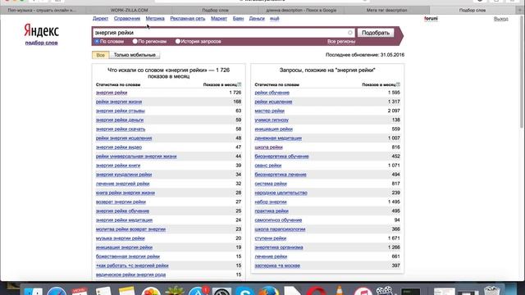525x295 pixels.
Task: Open similar query рейки исцеление
Action: pos(273,102)
